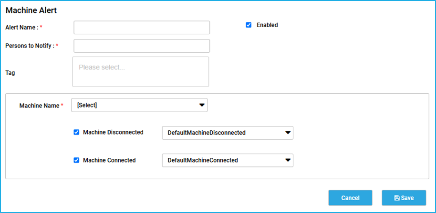
Task: Click the Save button text
Action: click(x=407, y=198)
